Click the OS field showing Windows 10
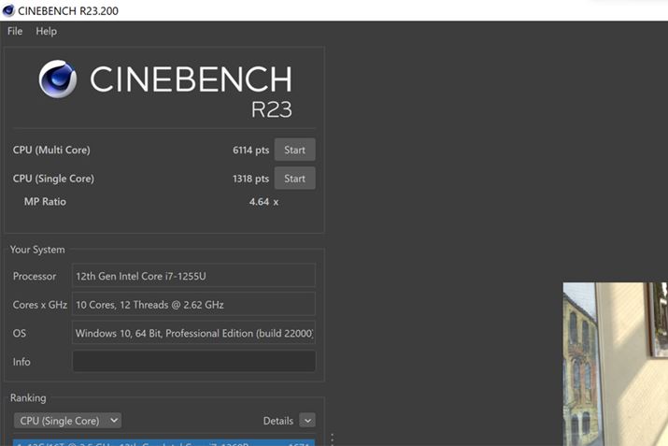This screenshot has width=668, height=446. pos(193,333)
